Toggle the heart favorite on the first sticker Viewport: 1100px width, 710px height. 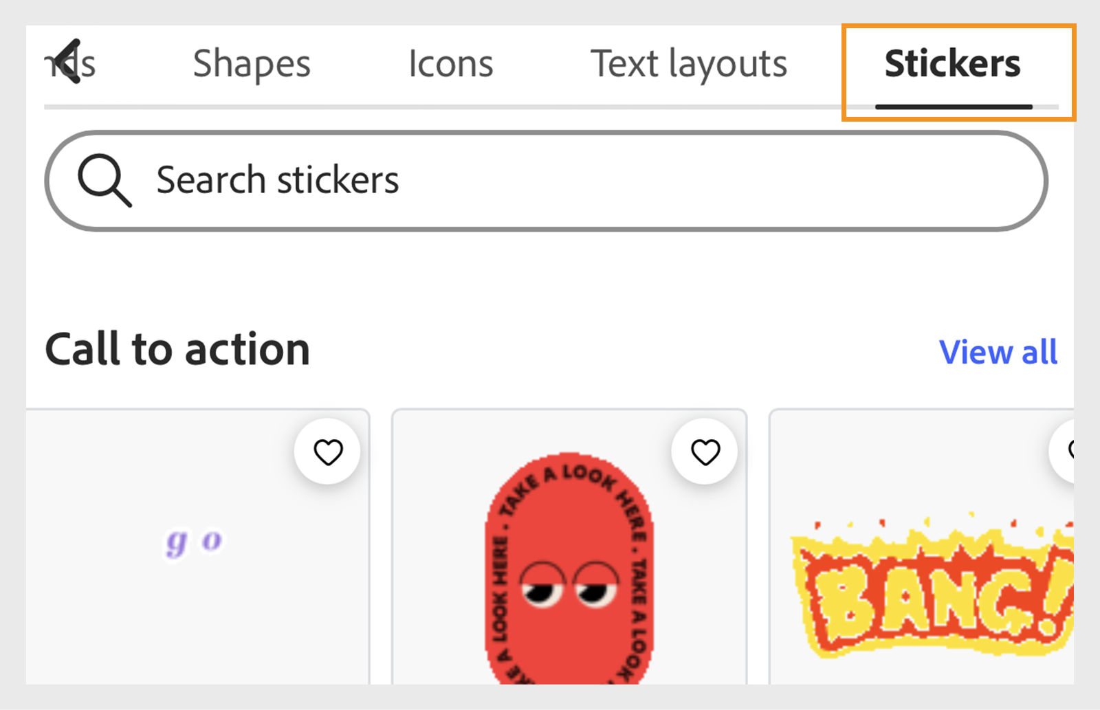tap(328, 452)
